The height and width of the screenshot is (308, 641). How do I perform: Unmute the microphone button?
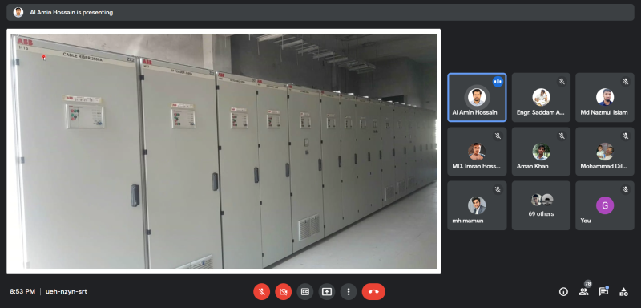tap(262, 292)
